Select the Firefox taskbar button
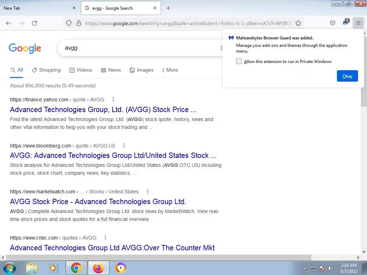This screenshot has width=367, height=275. coord(98,268)
